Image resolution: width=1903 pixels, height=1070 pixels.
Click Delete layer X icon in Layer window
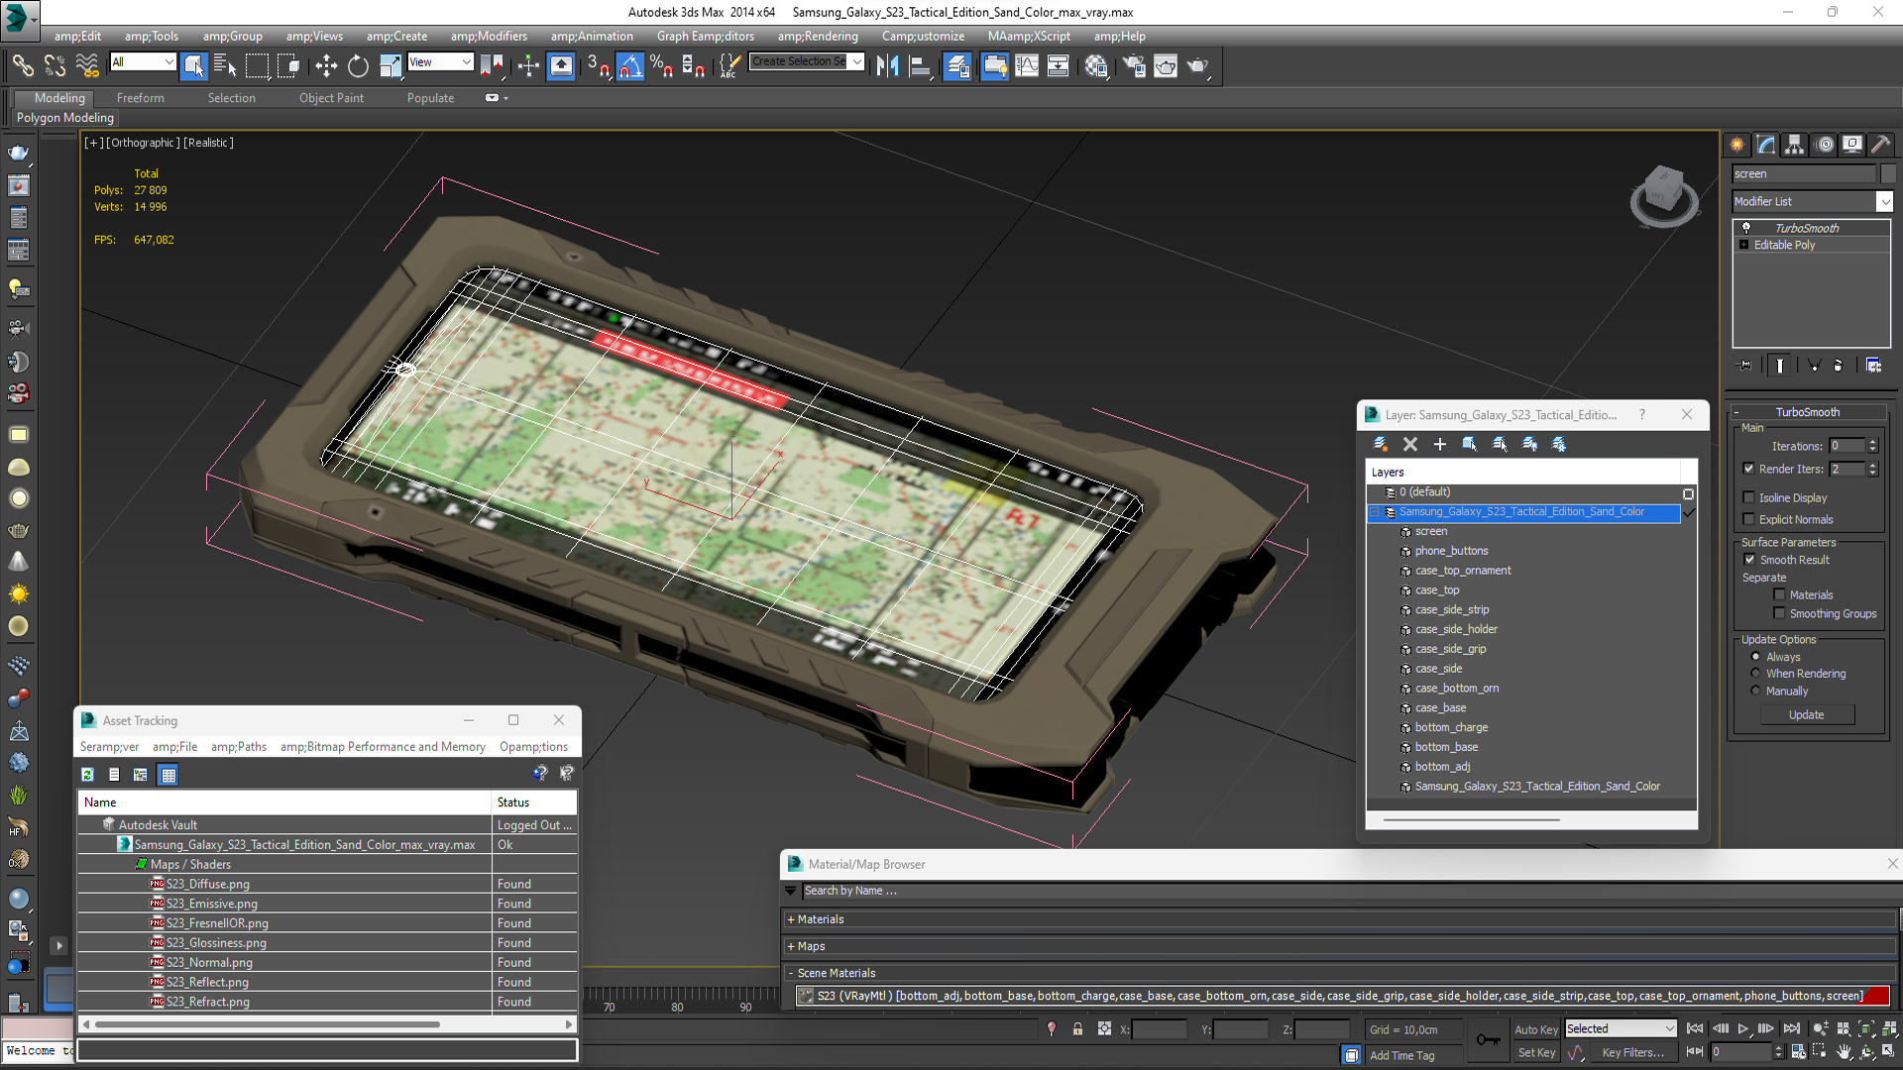1410,444
